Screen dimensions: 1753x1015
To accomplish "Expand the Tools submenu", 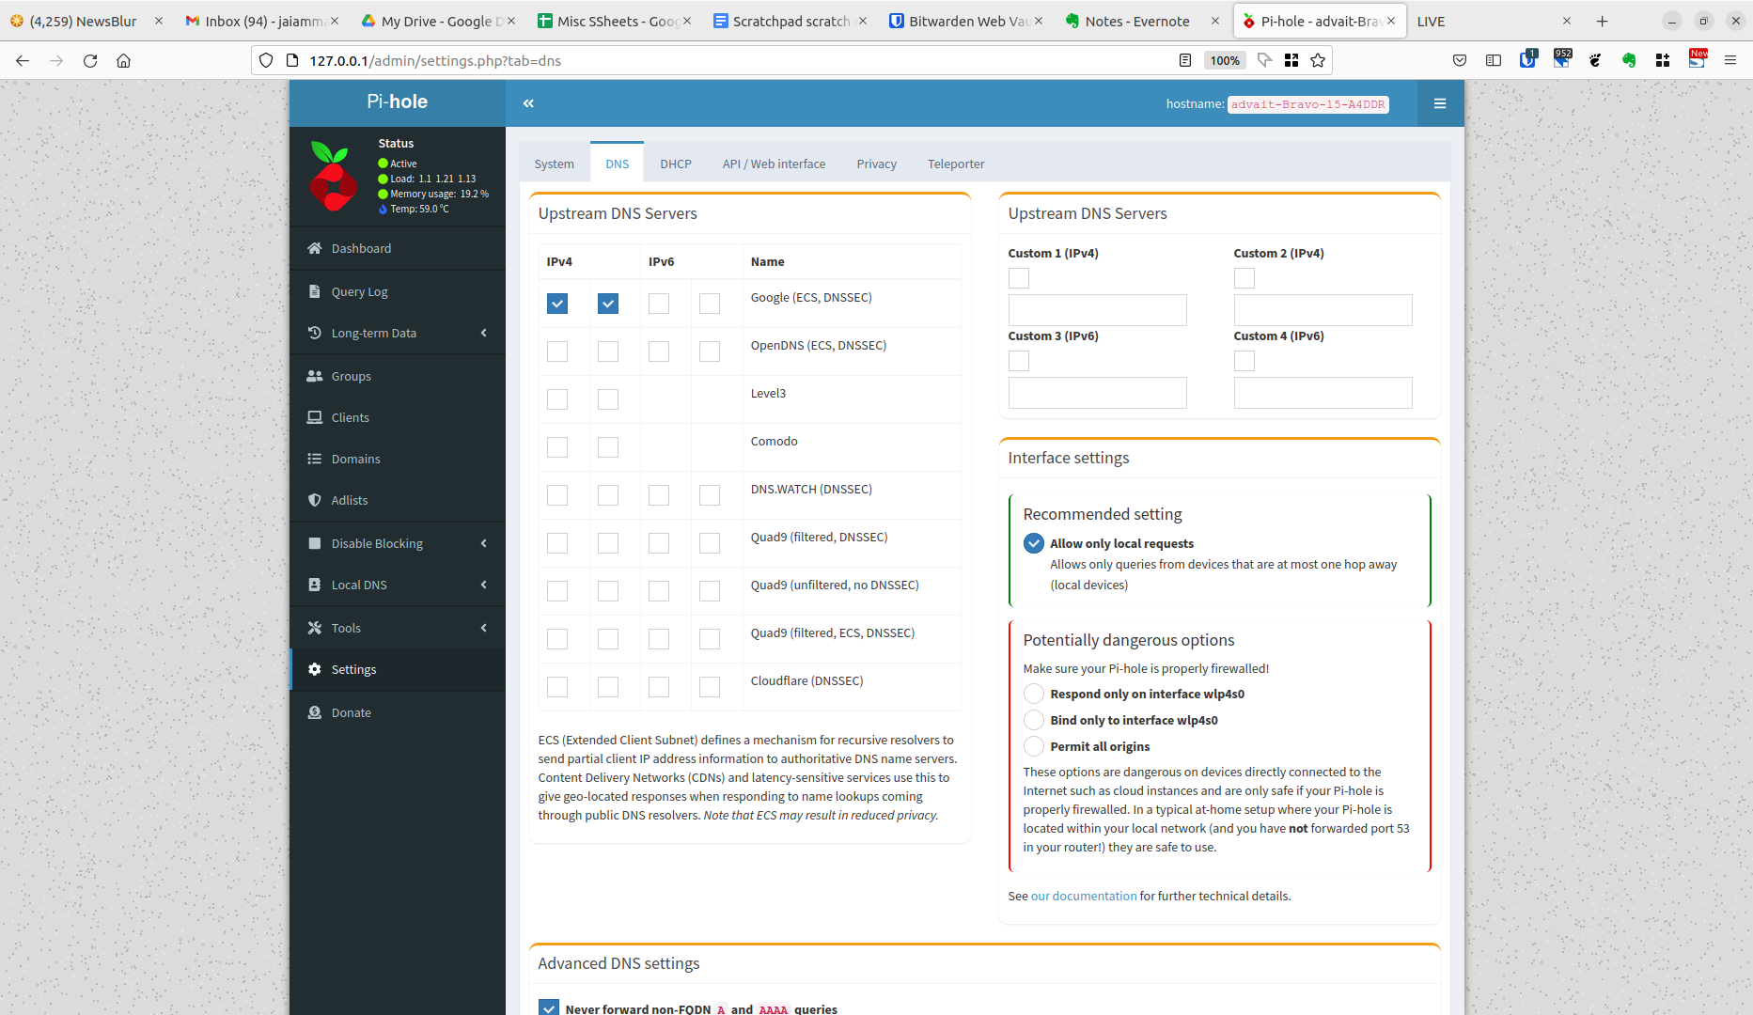I will coord(345,628).
